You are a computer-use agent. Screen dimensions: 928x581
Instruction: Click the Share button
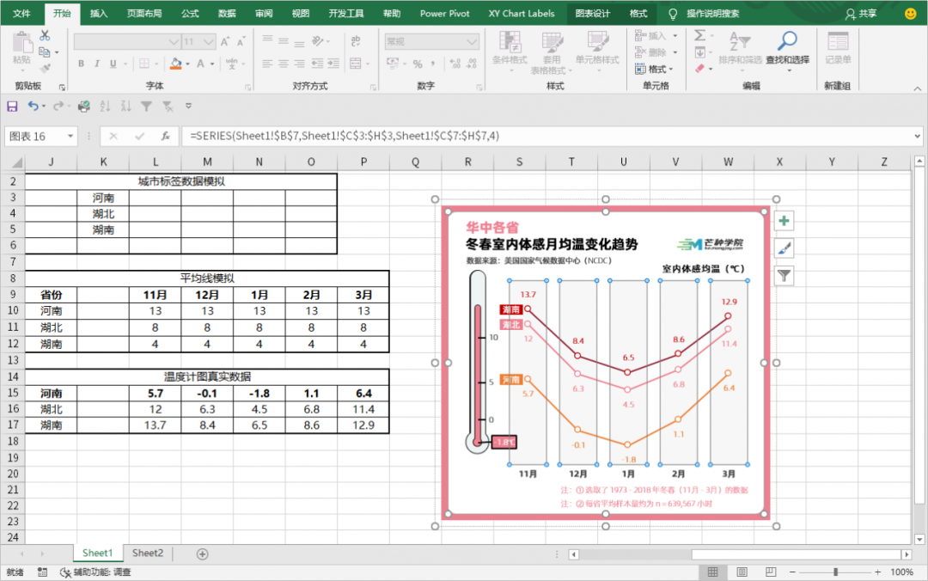point(861,14)
